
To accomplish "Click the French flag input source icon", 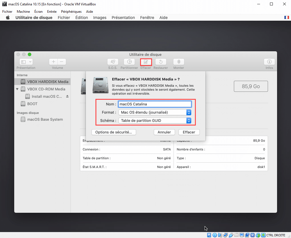I will tap(286, 17).
